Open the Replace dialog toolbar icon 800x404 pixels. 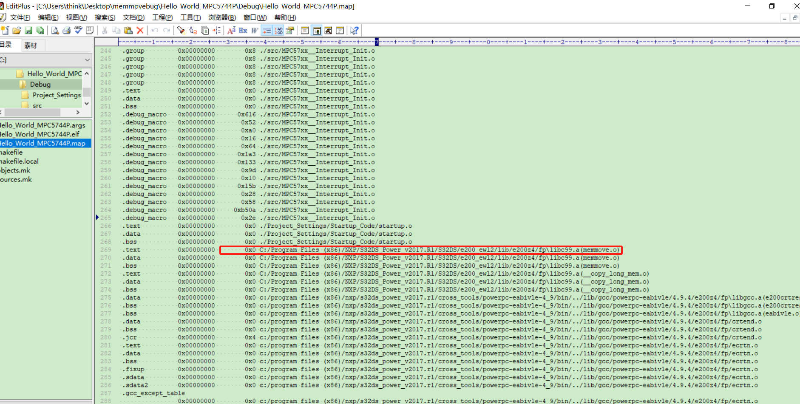(192, 30)
